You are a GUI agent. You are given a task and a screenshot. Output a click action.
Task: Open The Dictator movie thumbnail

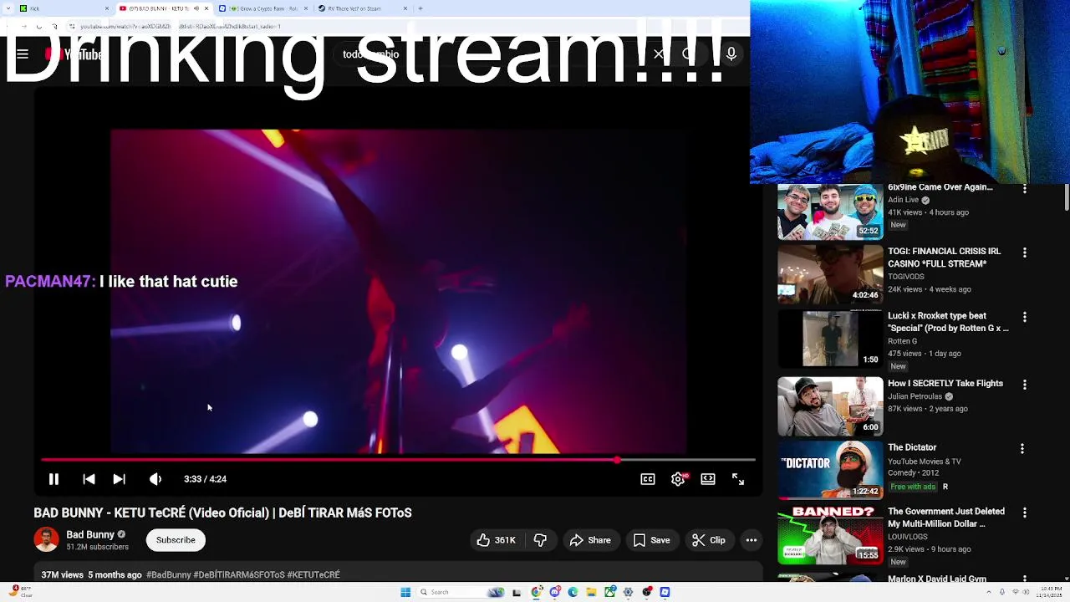(830, 471)
